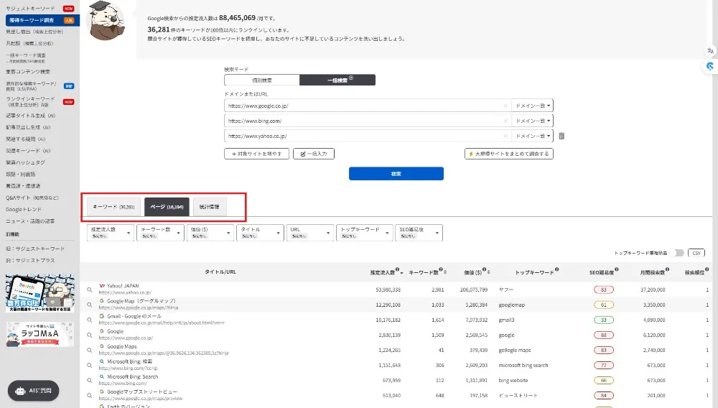Open タイトル filter dropdown
The width and height of the screenshot is (718, 408).
coord(260,233)
